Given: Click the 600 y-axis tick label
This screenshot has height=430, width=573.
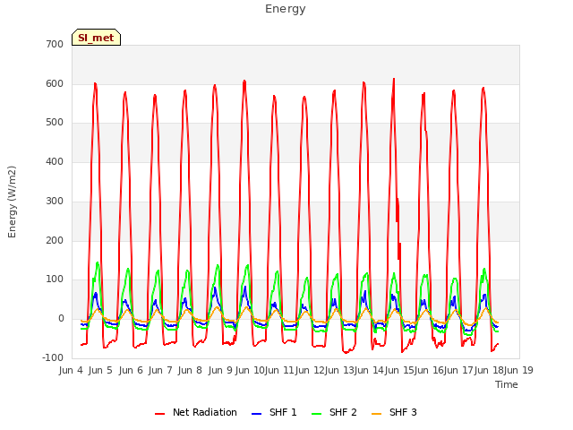Looking at the screenshot, I should [x=55, y=83].
